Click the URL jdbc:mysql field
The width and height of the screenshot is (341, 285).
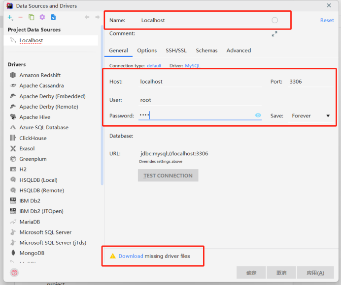click(236, 154)
